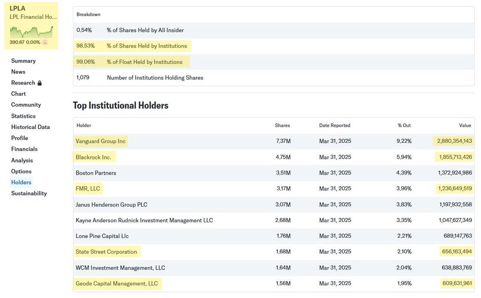
Task: Click the LPL Financial Ho... company name
Action: [x=33, y=17]
